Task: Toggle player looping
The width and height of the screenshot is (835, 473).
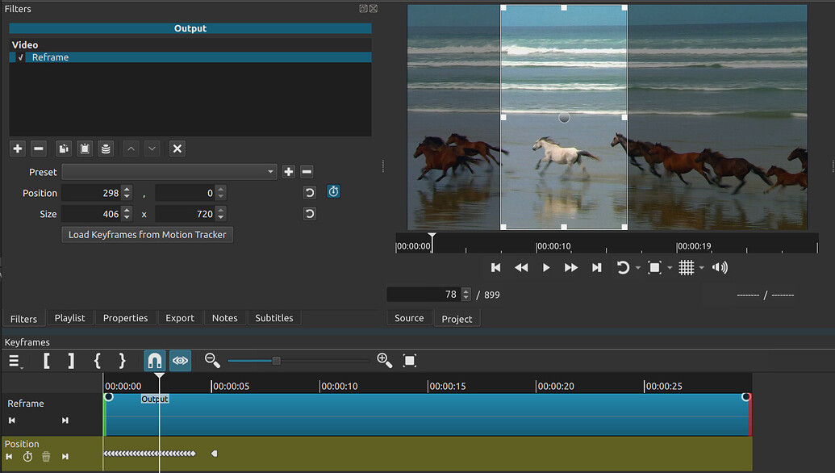Action: click(623, 267)
